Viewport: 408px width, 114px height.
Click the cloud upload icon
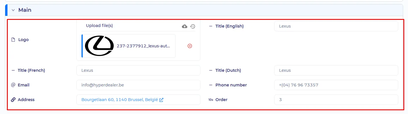pyautogui.click(x=185, y=26)
